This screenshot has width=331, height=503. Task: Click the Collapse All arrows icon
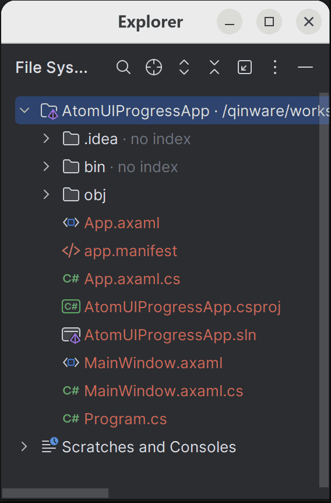click(214, 67)
